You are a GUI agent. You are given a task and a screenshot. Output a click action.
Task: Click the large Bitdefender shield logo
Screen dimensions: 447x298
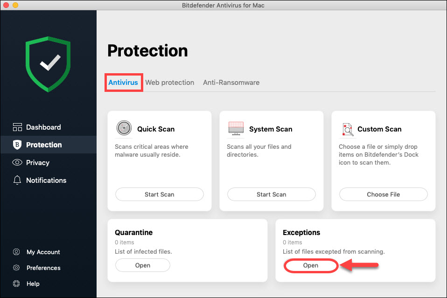click(x=48, y=64)
